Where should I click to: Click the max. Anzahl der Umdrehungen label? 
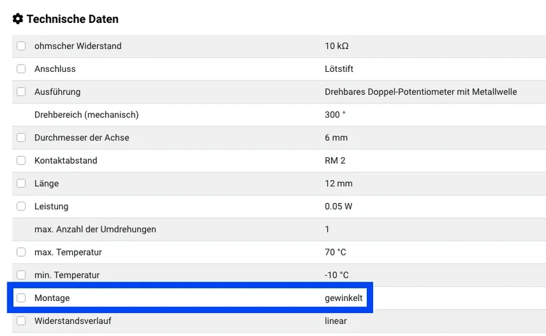tap(95, 229)
